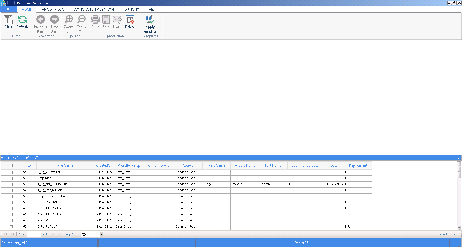
Task: Sort by CreatedOn column header
Action: (x=104, y=166)
